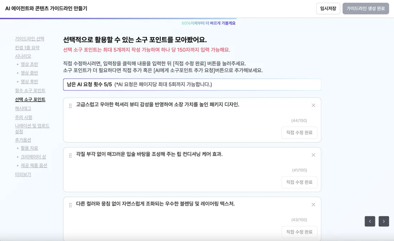Jump to 크리에이터 상 step
The width and height of the screenshot is (394, 241).
pos(33,157)
